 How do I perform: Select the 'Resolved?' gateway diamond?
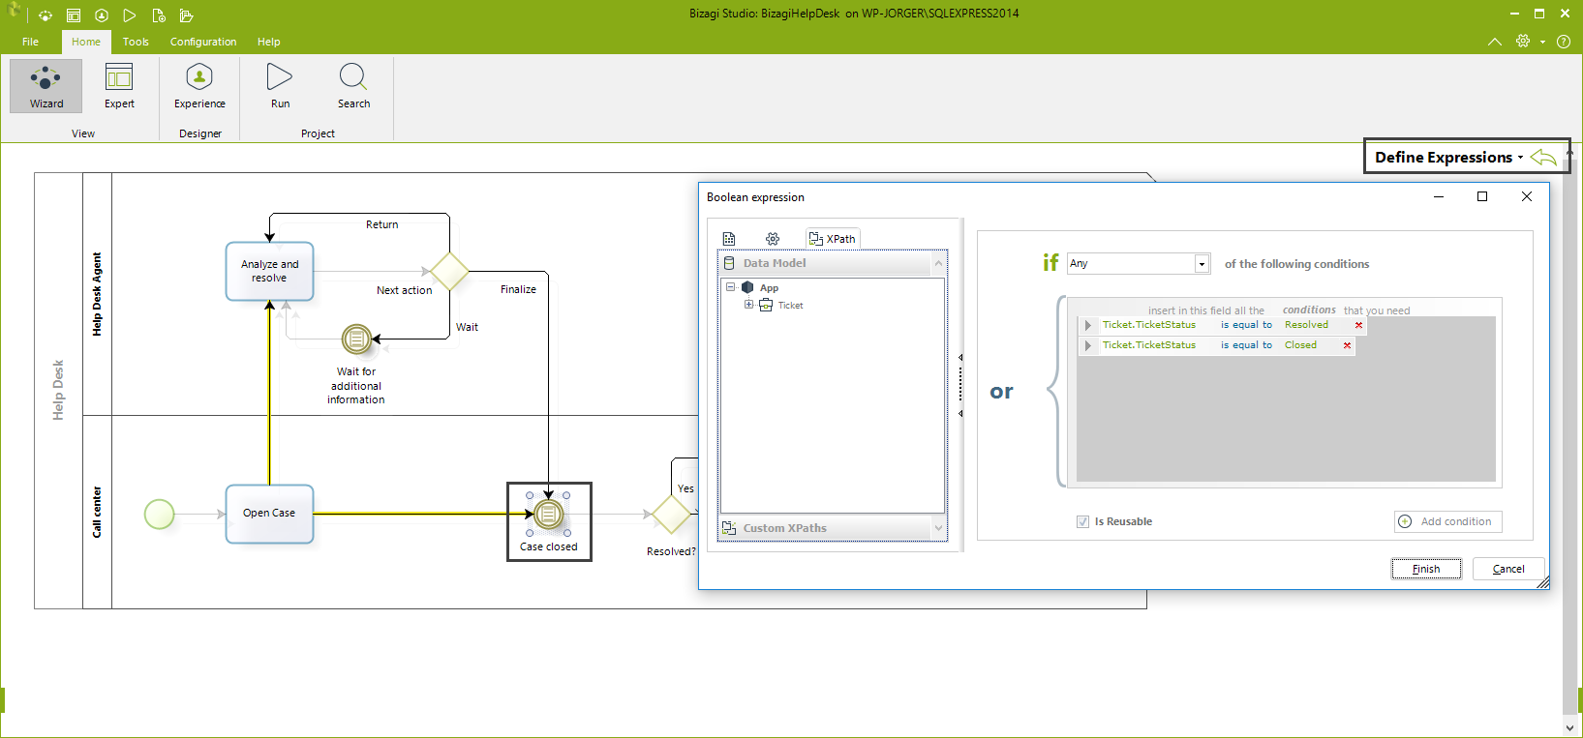pos(671,514)
